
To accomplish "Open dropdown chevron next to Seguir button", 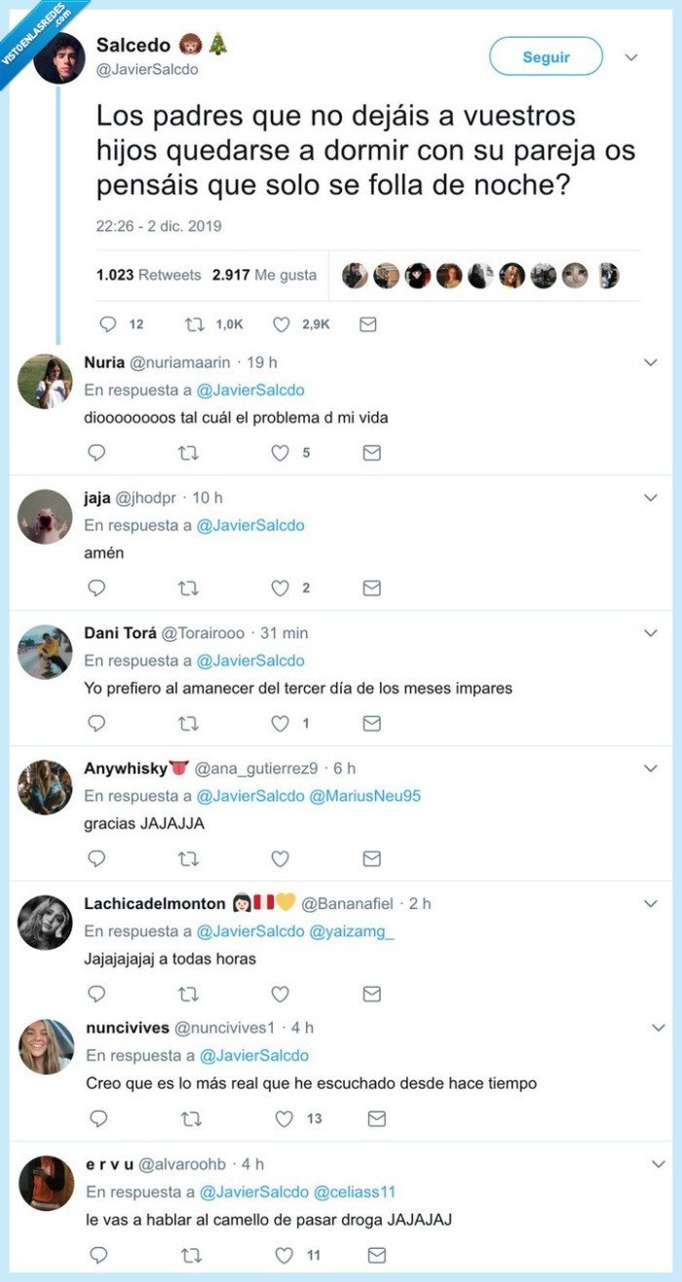I will [x=631, y=57].
